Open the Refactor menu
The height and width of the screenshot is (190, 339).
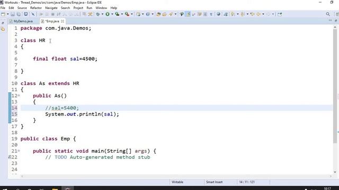tap(36, 8)
